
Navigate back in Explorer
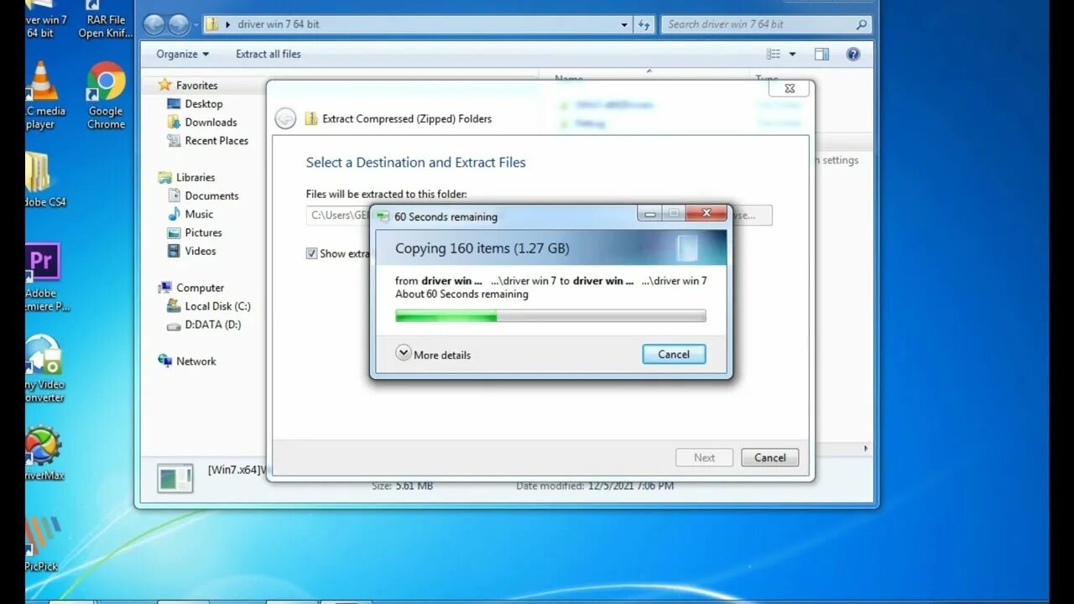(x=154, y=24)
